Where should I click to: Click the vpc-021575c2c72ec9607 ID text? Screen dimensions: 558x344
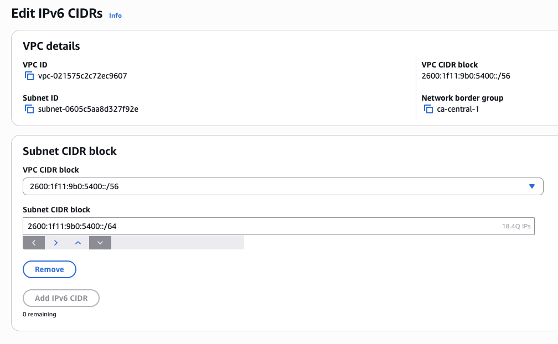point(82,76)
